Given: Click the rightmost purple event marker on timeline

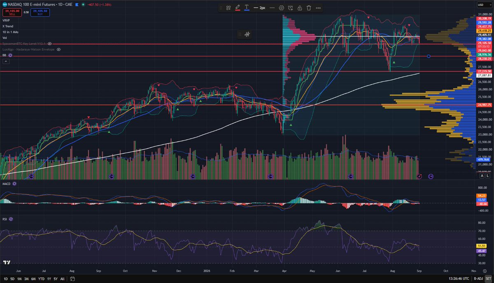Looking at the screenshot, I should [431, 176].
